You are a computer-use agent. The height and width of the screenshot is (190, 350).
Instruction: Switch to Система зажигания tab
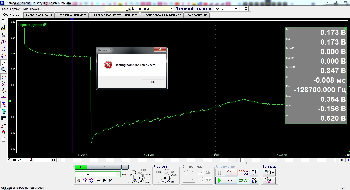pos(39,15)
